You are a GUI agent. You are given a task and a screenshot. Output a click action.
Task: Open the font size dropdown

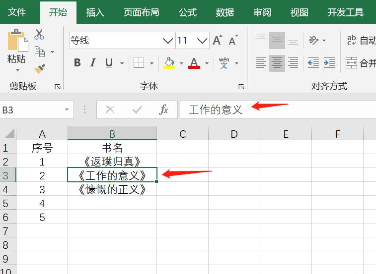(x=202, y=41)
